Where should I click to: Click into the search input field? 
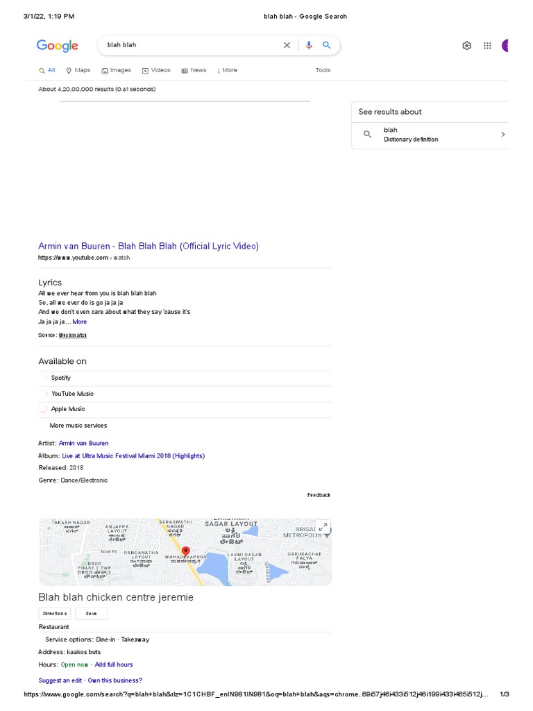point(187,45)
